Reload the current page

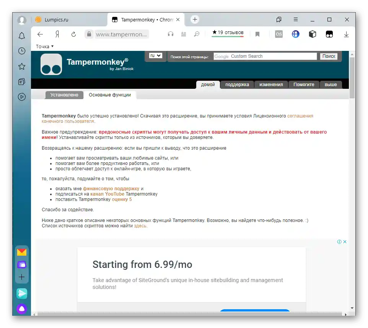(74, 34)
